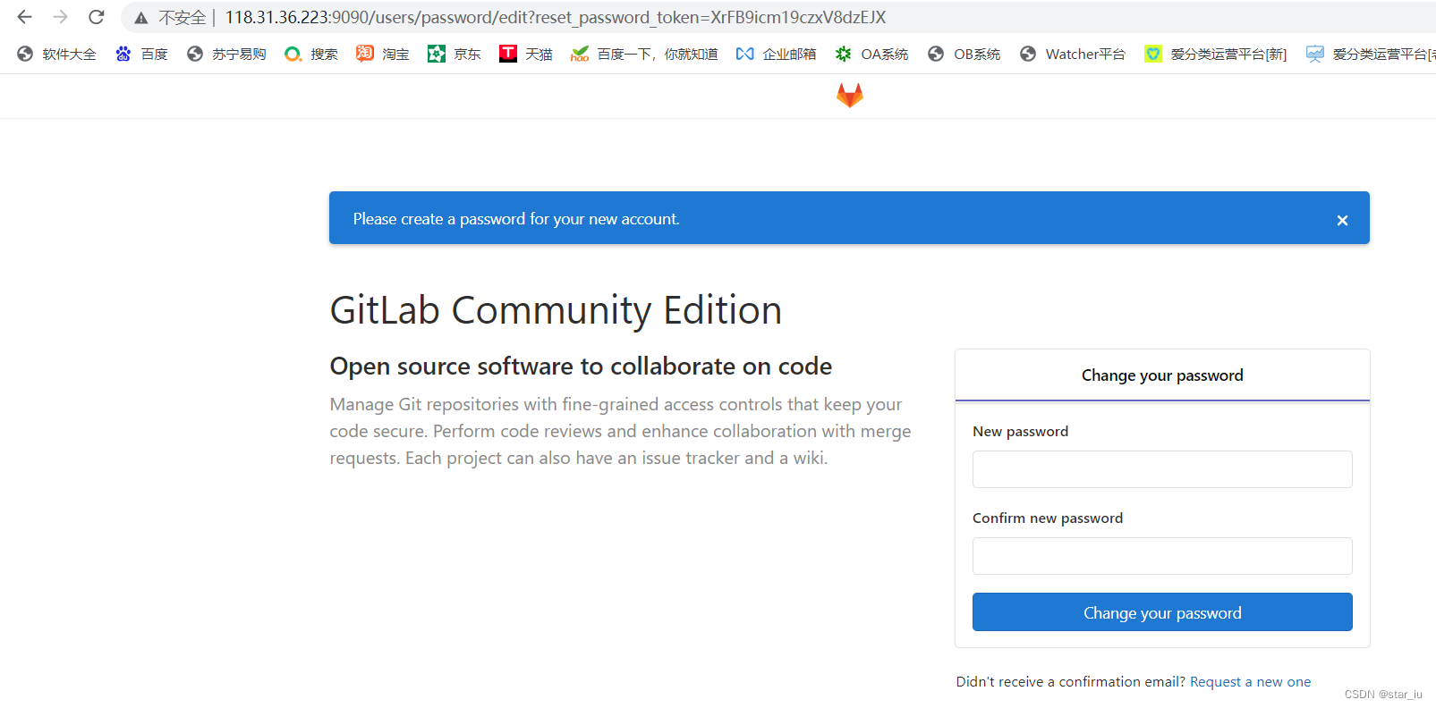Viewport: 1436px width, 708px height.
Task: Click the 'Confirm new password' label
Action: click(1048, 518)
